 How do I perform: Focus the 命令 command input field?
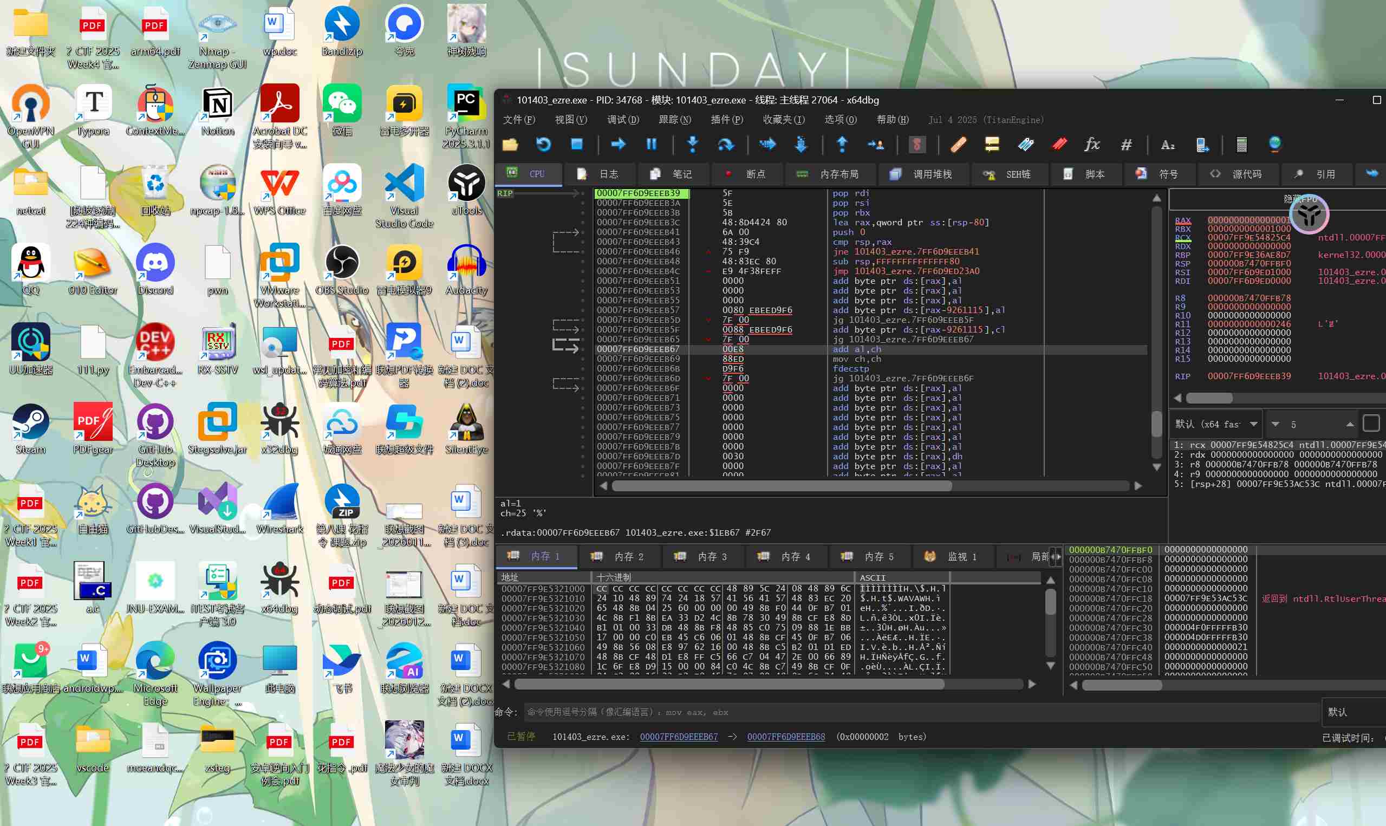(x=921, y=712)
